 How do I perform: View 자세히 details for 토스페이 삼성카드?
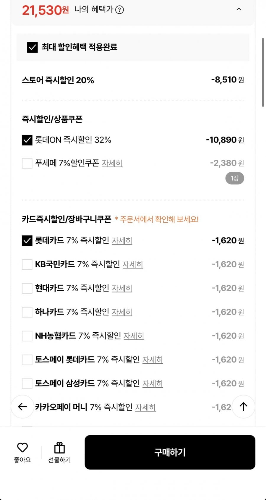pyautogui.click(x=153, y=384)
